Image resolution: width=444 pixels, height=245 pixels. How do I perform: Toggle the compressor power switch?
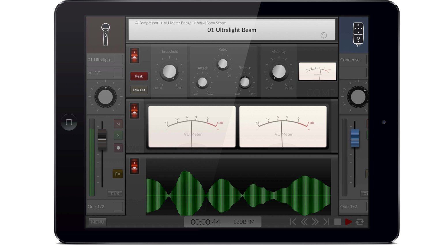pyautogui.click(x=134, y=56)
